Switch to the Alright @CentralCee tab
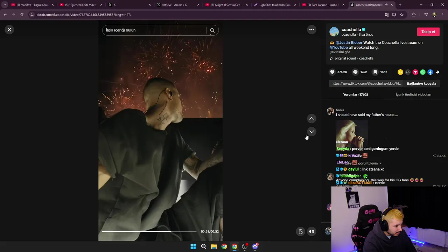This screenshot has width=448, height=252. click(x=226, y=5)
